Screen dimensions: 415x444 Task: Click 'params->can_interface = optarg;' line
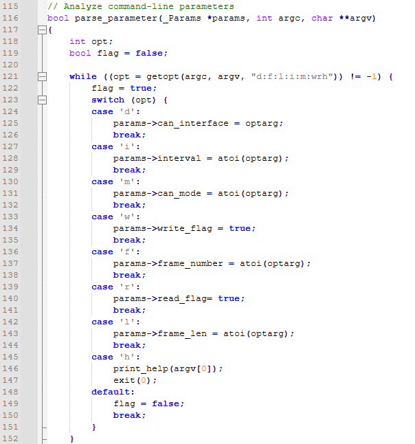click(x=198, y=124)
